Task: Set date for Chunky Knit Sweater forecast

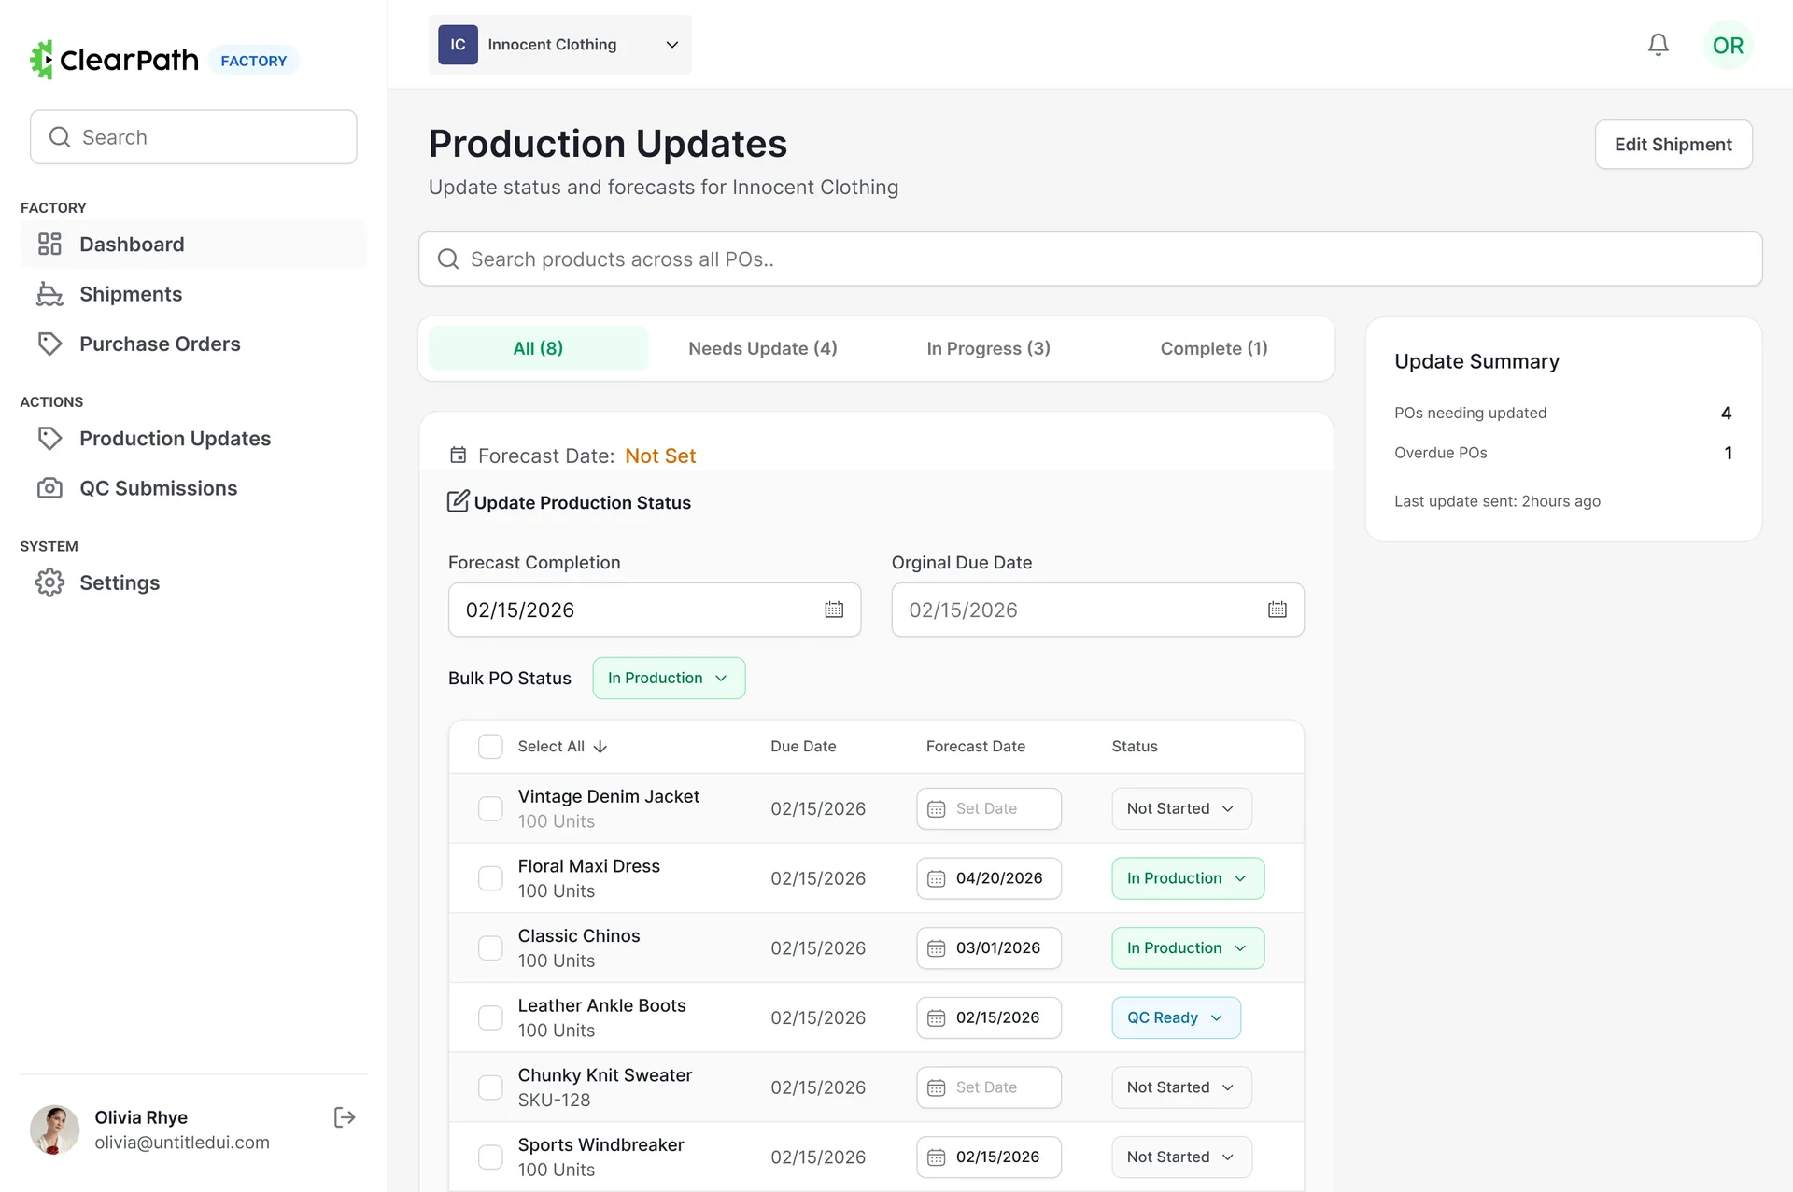Action: pyautogui.click(x=989, y=1087)
